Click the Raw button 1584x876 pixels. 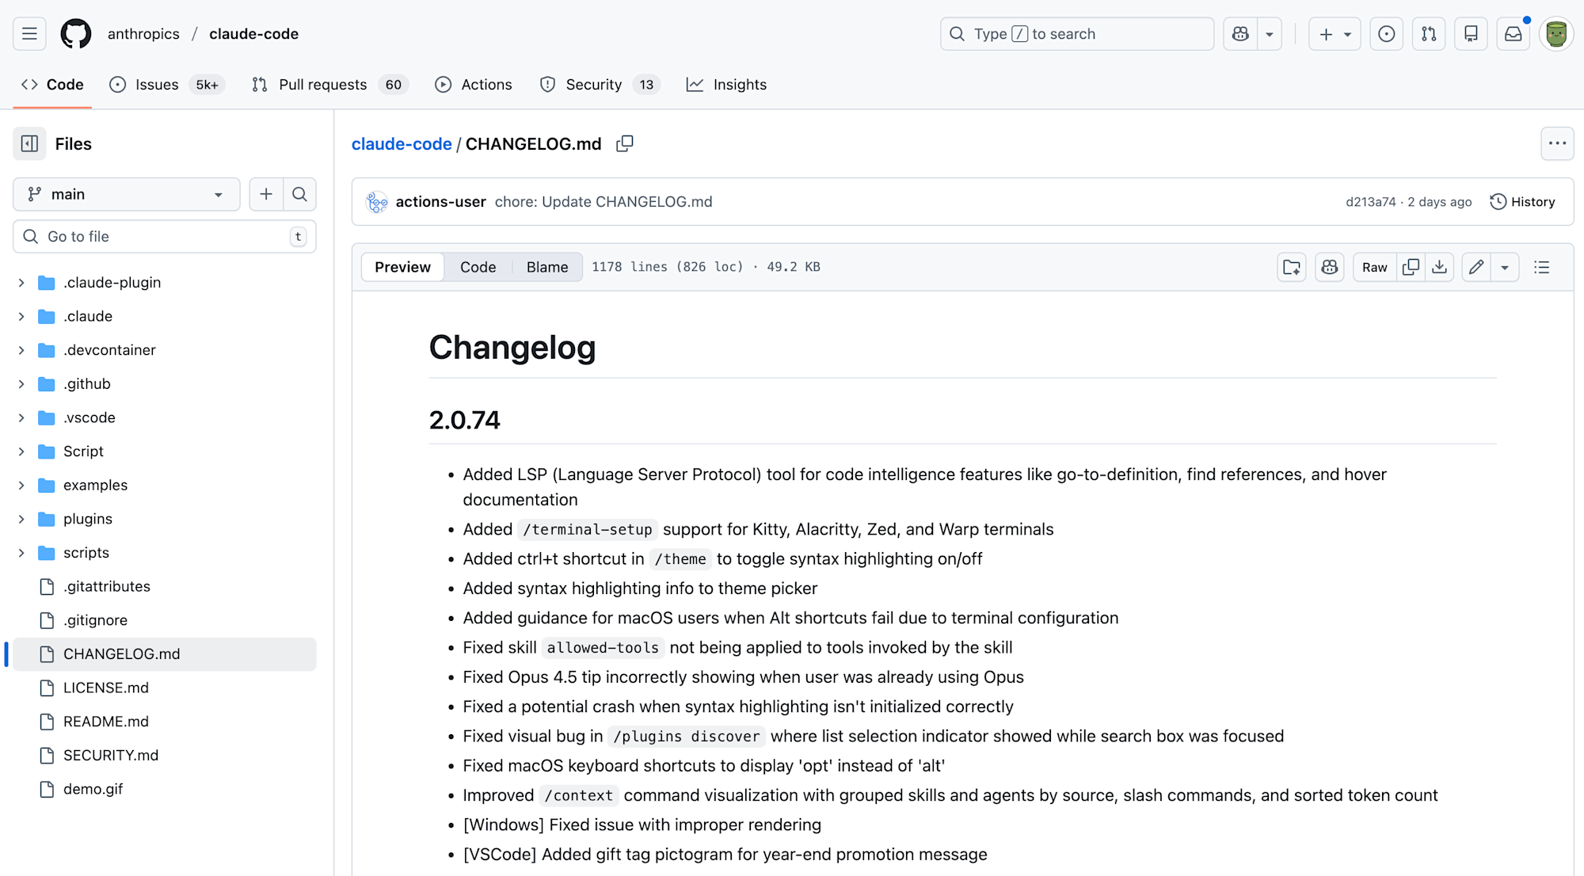[1374, 267]
